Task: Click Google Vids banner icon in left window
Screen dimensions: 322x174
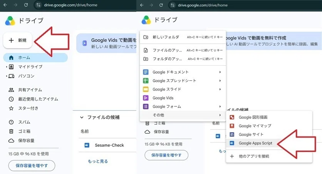Action: pos(84,43)
